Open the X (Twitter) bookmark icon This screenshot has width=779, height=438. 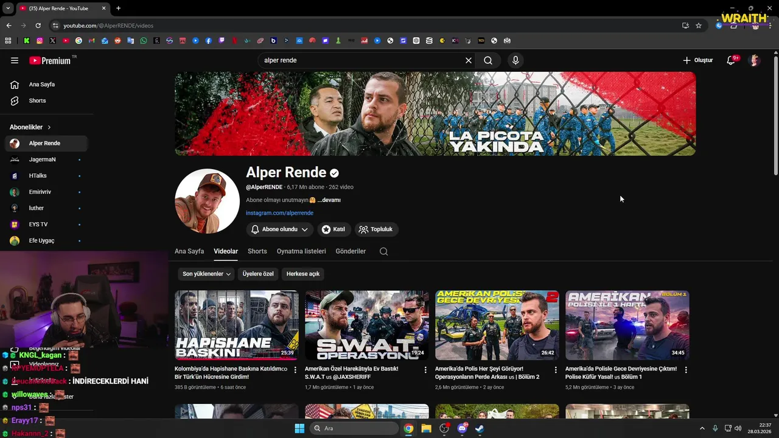(x=52, y=41)
